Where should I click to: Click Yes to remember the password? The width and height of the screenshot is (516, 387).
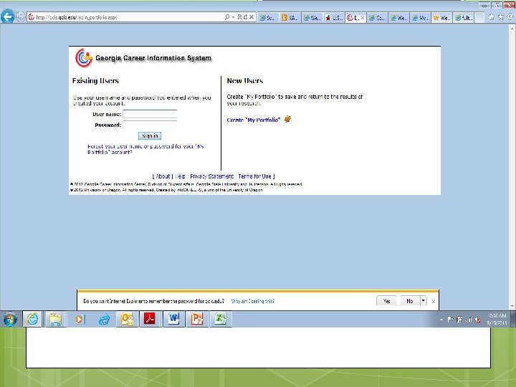coord(387,301)
